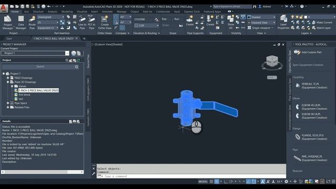Click the undo arrow in quick access toolbar
Image resolution: width=336 pixels, height=189 pixels.
click(49, 6)
